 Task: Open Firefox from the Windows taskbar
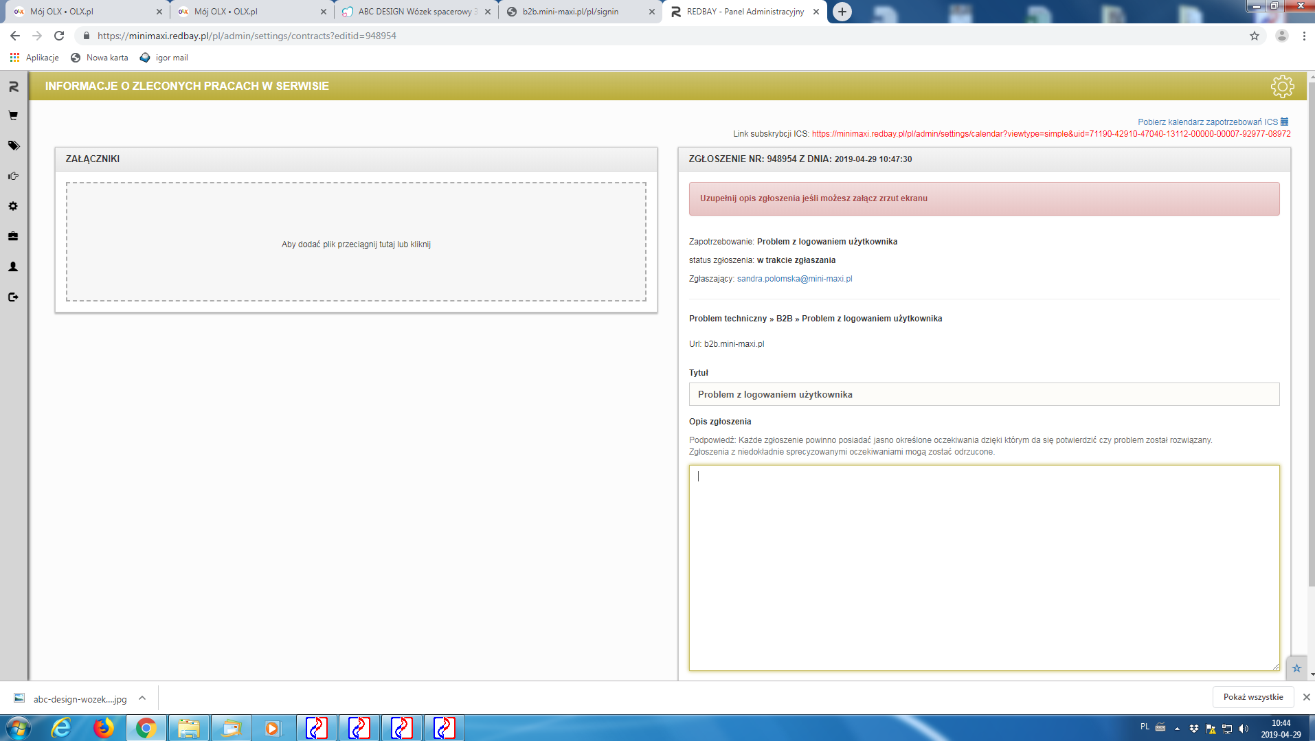point(104,727)
